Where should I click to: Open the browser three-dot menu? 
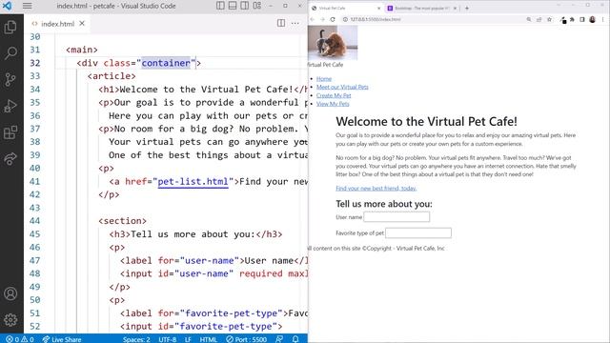603,19
